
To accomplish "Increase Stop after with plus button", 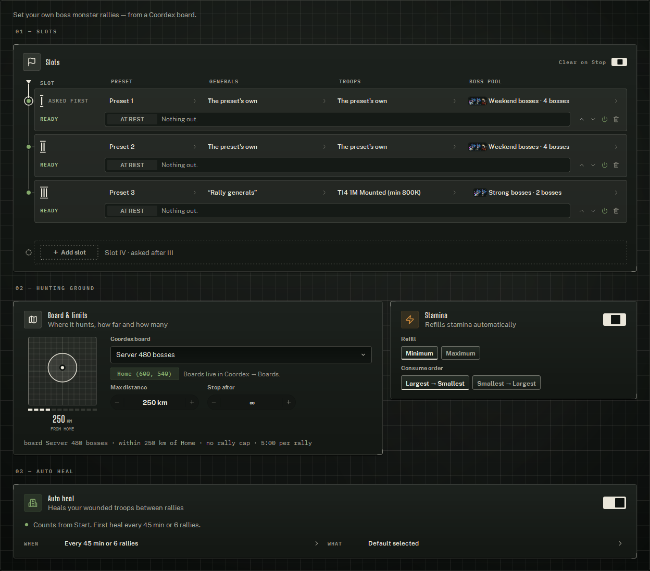I will coord(289,402).
